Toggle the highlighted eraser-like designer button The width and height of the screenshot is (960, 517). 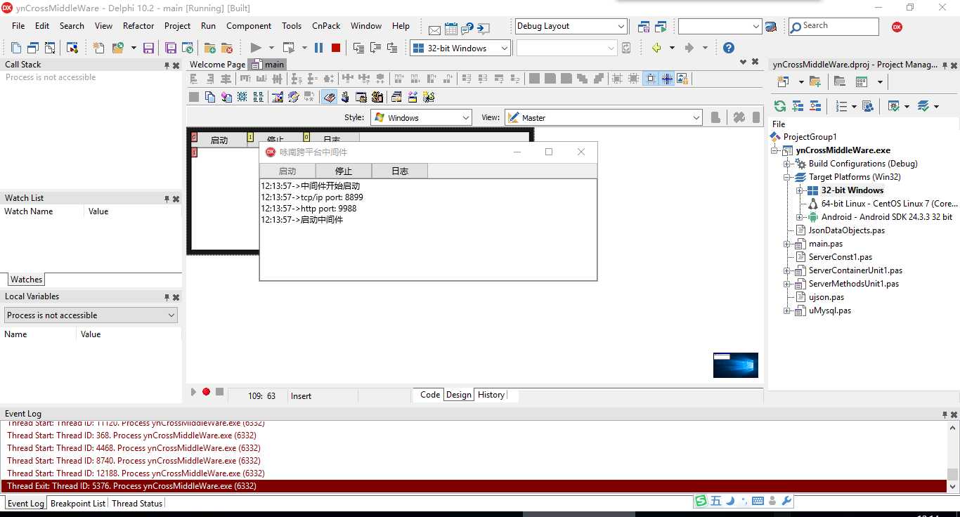point(329,97)
